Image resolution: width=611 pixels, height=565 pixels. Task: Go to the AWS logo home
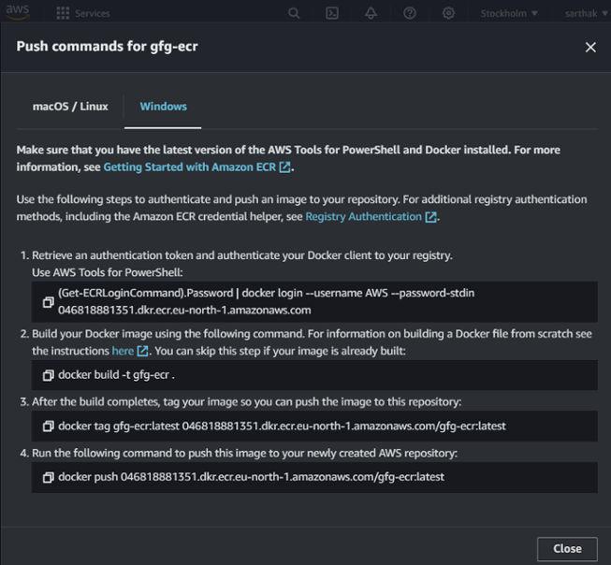click(19, 11)
